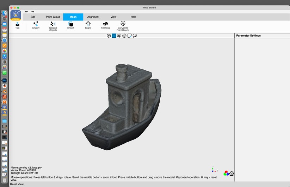
Task: Toggle the highlighted blue square display mode
Action: point(114,36)
